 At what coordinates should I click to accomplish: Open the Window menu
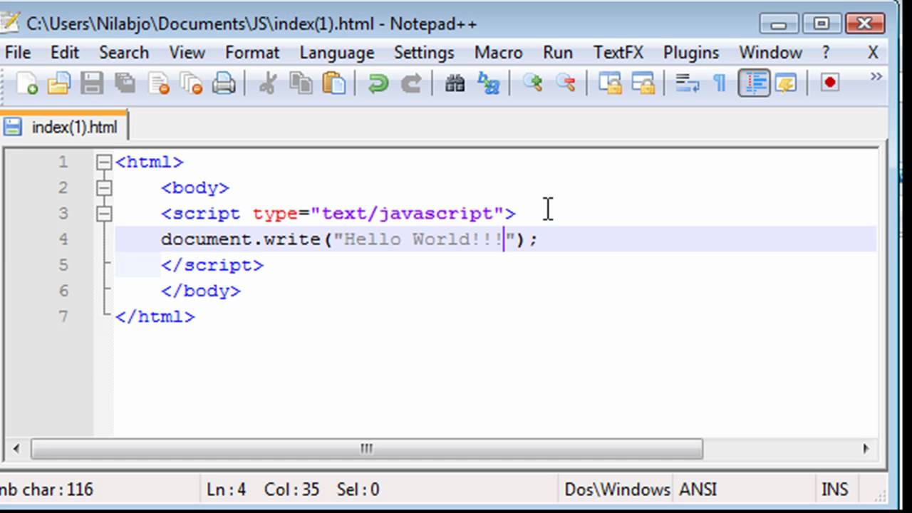click(x=770, y=53)
